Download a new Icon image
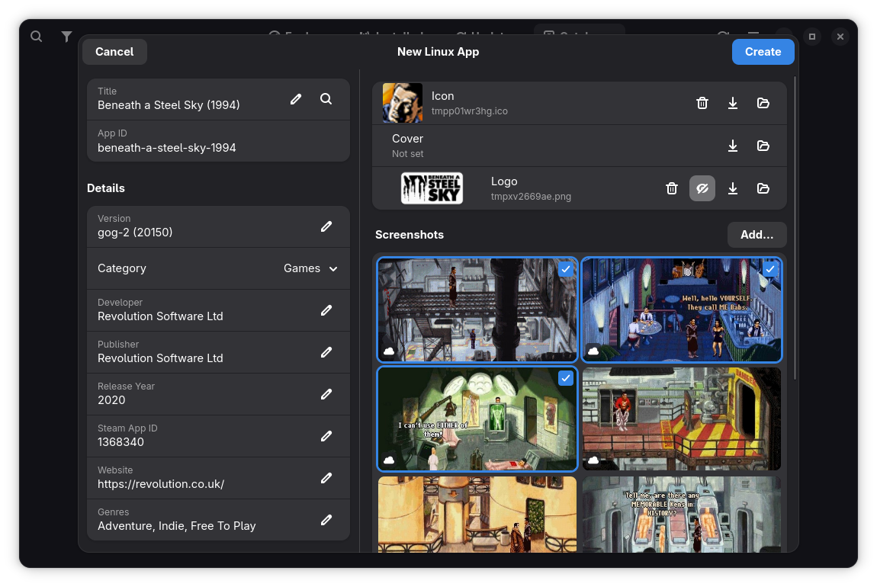Image resolution: width=877 pixels, height=587 pixels. point(733,103)
